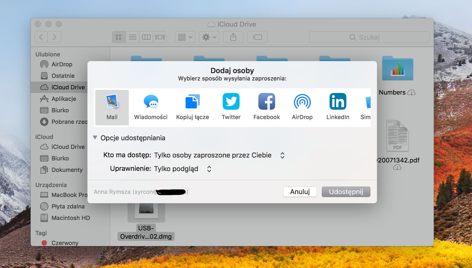
Task: Select iCloud Drive under Ulubione
Action: point(59,87)
